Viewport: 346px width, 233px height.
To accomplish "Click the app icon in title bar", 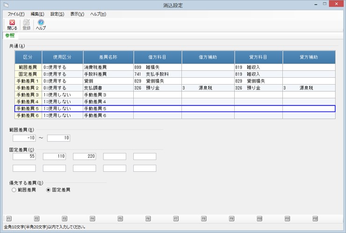I will [6, 5].
